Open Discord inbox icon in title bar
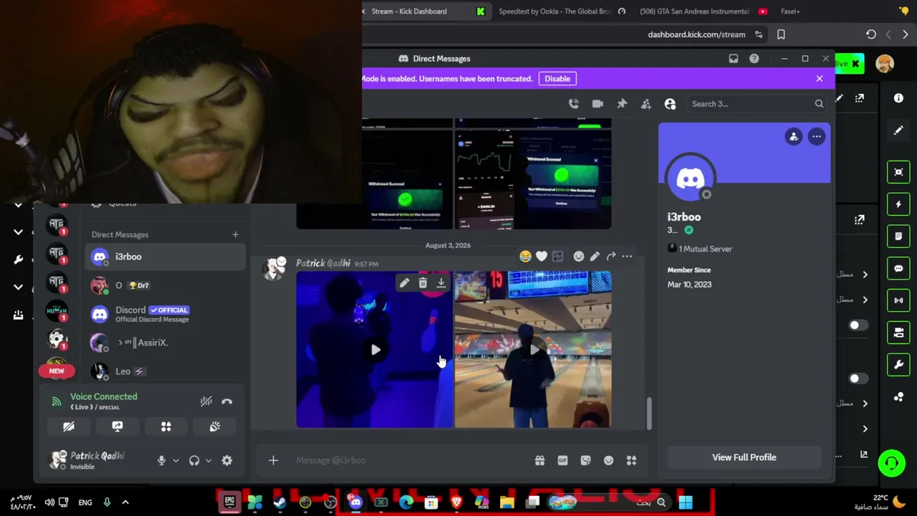 [x=734, y=59]
